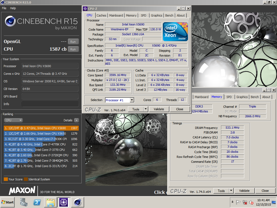Run the OpenGL benchmark
Screen dimensions: 277x208
pos(73,42)
